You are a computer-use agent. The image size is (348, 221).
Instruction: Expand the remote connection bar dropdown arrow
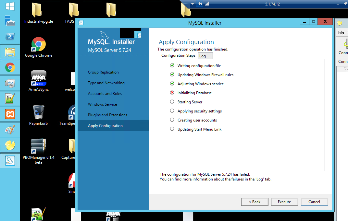[x=193, y=4]
